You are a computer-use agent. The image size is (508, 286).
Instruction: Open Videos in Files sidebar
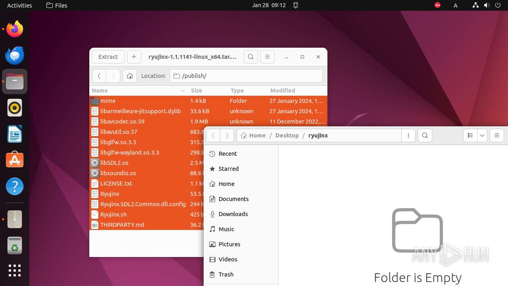[241, 259]
